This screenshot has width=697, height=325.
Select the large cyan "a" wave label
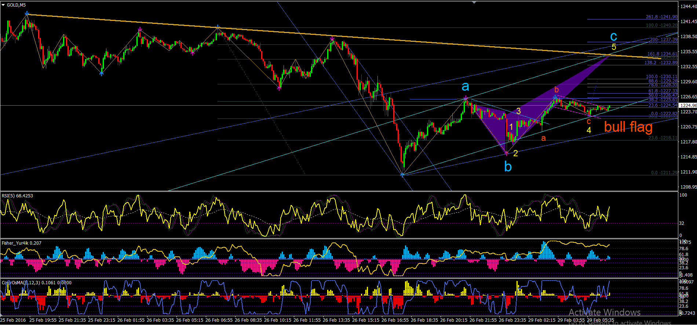(465, 87)
